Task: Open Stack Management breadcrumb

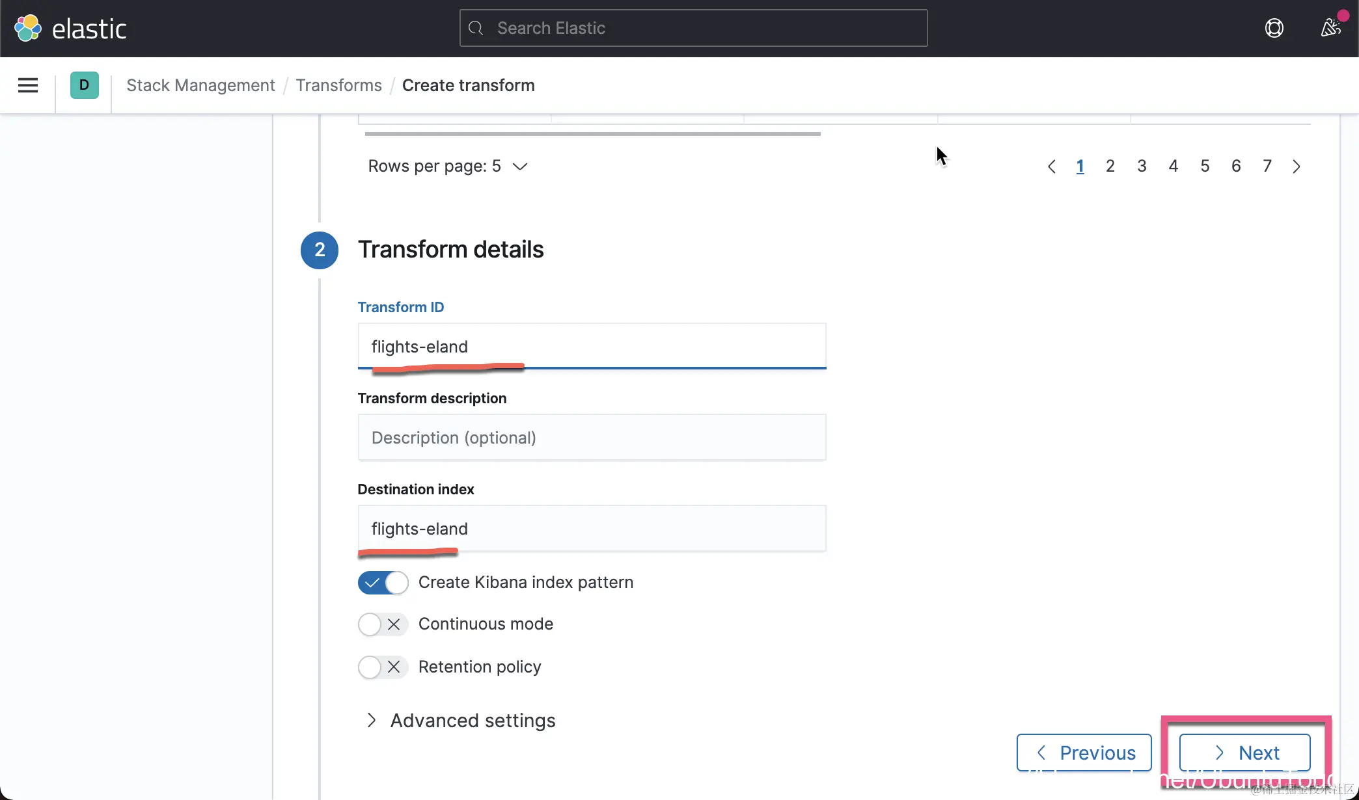Action: point(200,85)
